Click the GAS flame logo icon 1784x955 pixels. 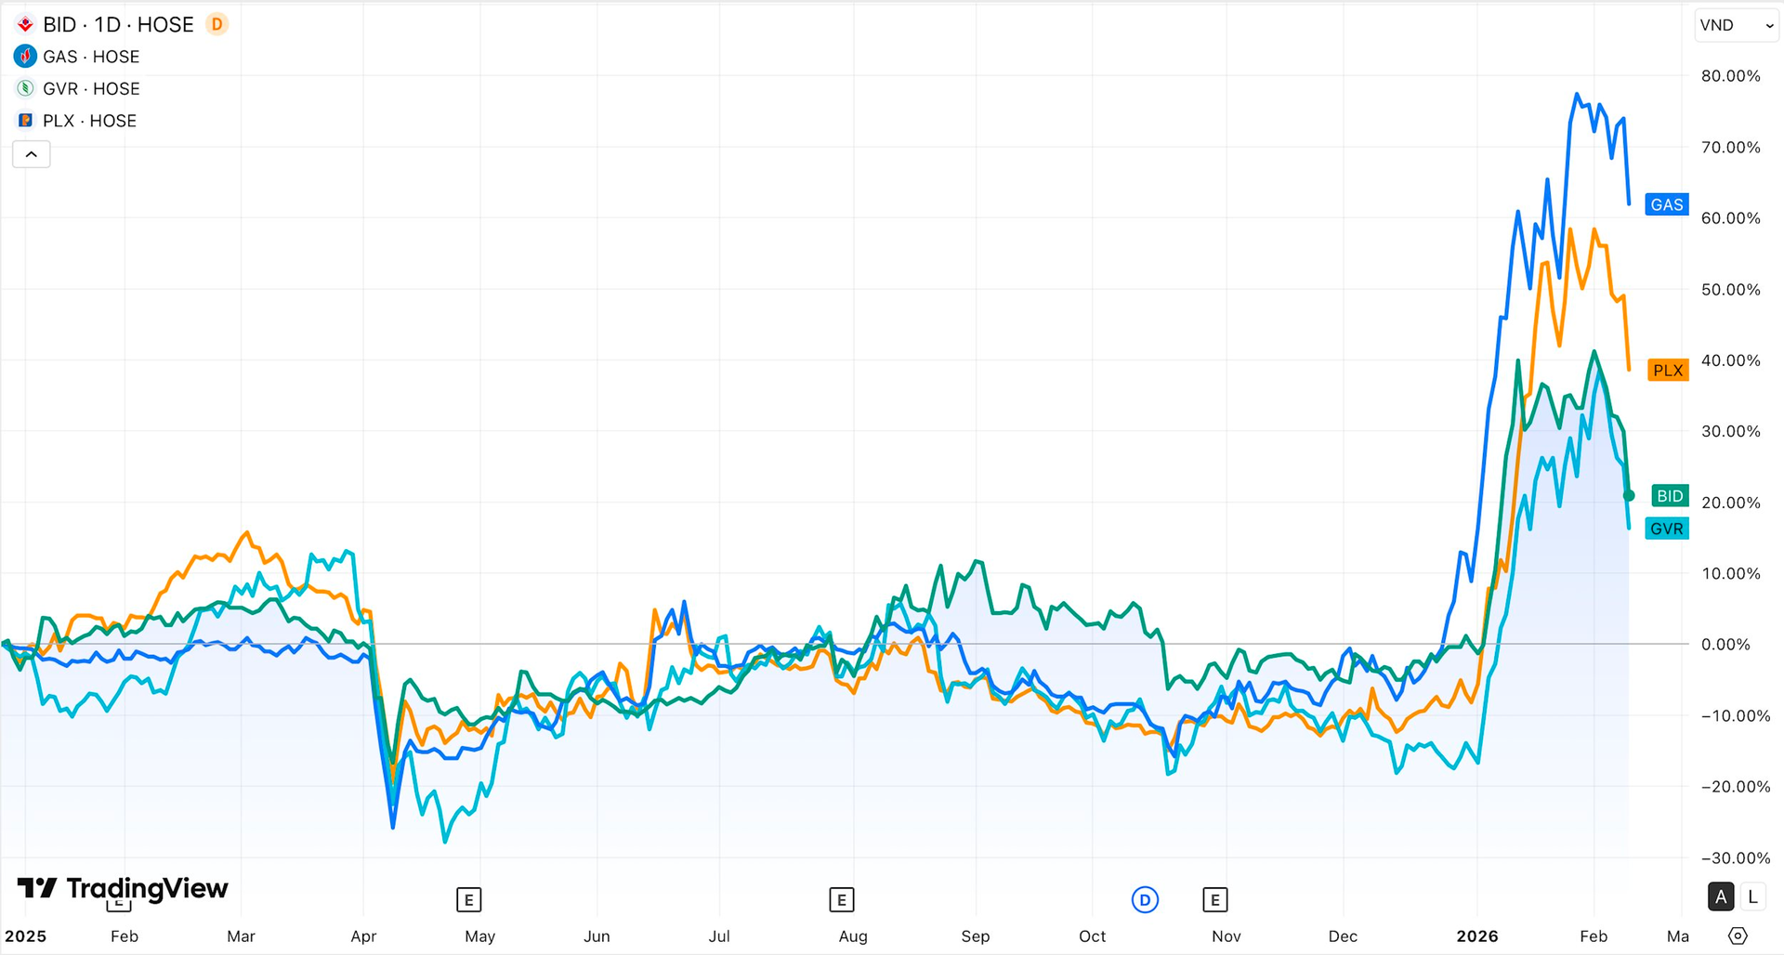pos(25,57)
